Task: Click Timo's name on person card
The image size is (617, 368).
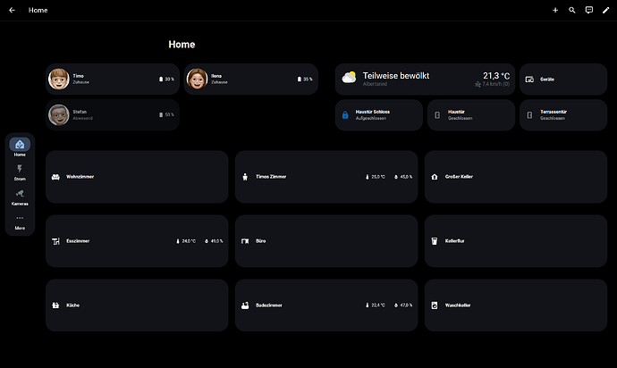Action: pyautogui.click(x=79, y=76)
